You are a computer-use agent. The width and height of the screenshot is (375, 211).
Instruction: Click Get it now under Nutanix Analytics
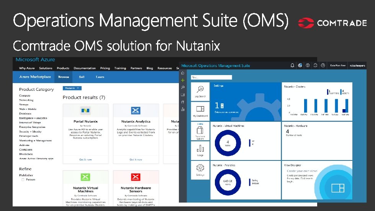[x=136, y=159]
